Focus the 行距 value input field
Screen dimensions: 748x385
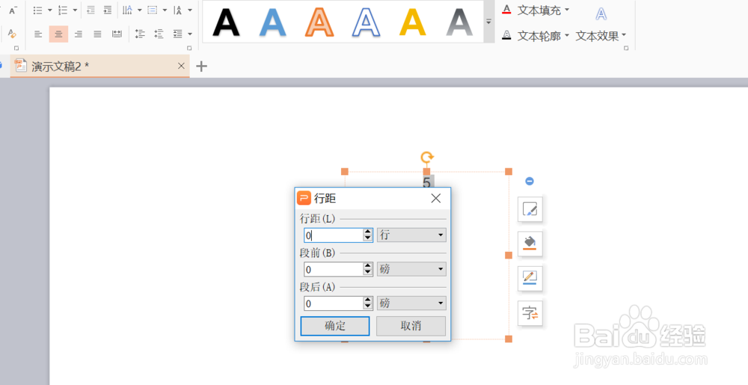coord(334,235)
